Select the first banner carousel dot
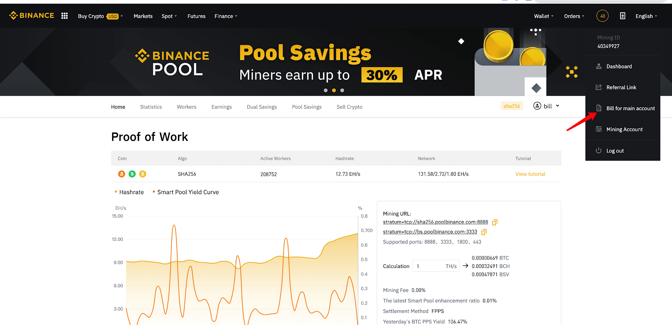The width and height of the screenshot is (672, 325). coord(325,90)
